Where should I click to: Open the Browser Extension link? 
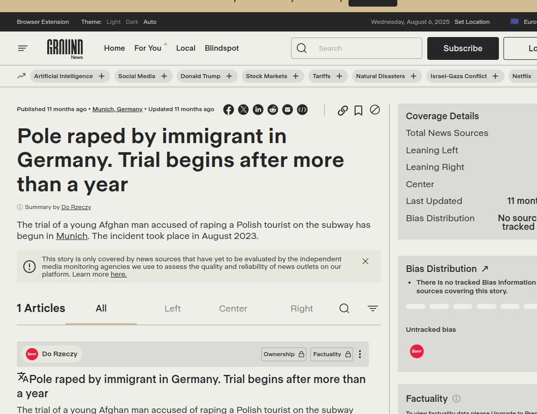coord(43,22)
